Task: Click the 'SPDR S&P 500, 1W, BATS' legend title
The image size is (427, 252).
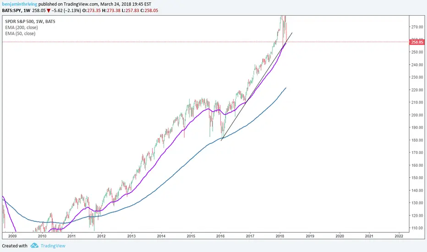Action: coord(30,21)
